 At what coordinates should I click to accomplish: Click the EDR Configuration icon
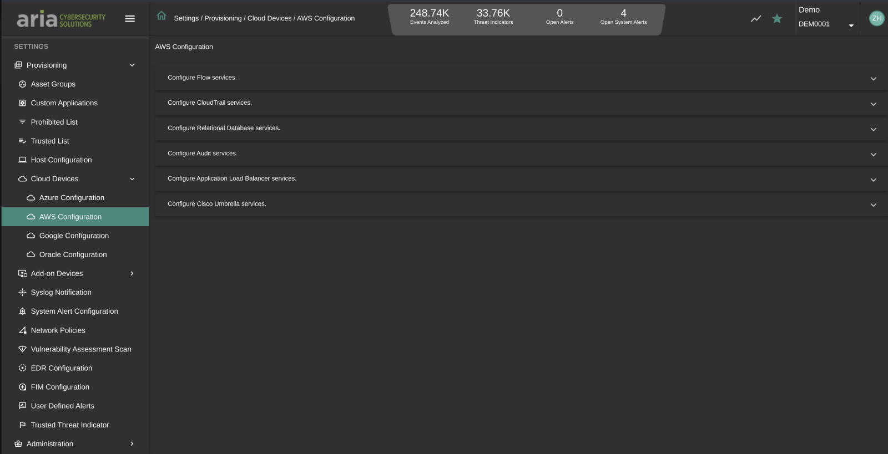(x=23, y=368)
